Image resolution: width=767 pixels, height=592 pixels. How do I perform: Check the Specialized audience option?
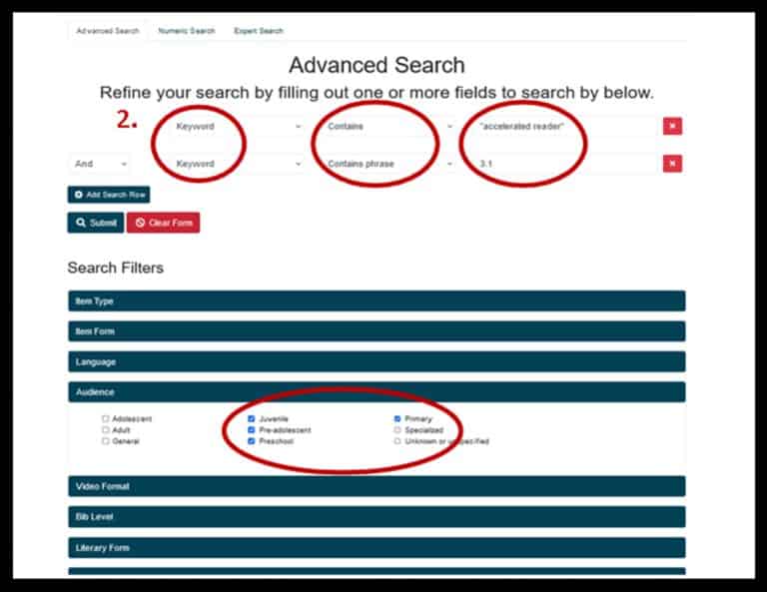point(397,430)
